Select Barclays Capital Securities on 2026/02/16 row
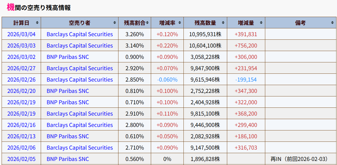Screen dimensions: 337x165 [80, 125]
